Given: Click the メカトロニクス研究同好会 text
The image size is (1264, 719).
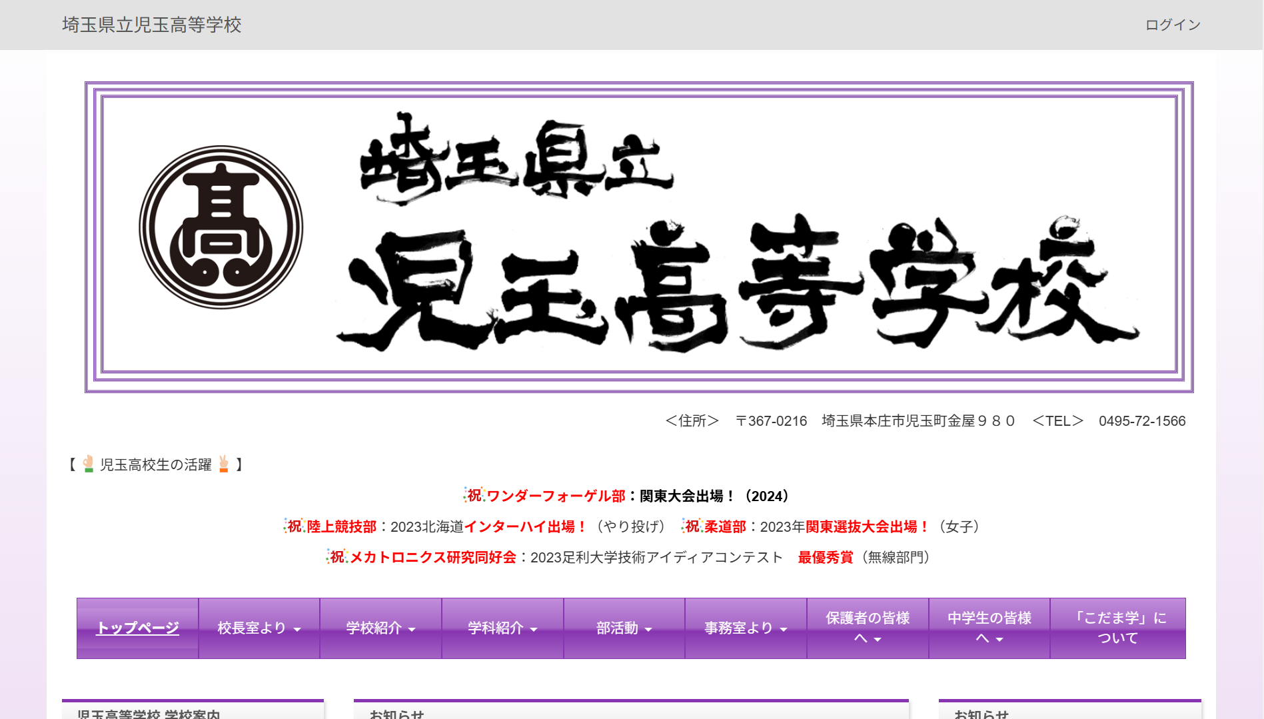Looking at the screenshot, I should tap(433, 557).
